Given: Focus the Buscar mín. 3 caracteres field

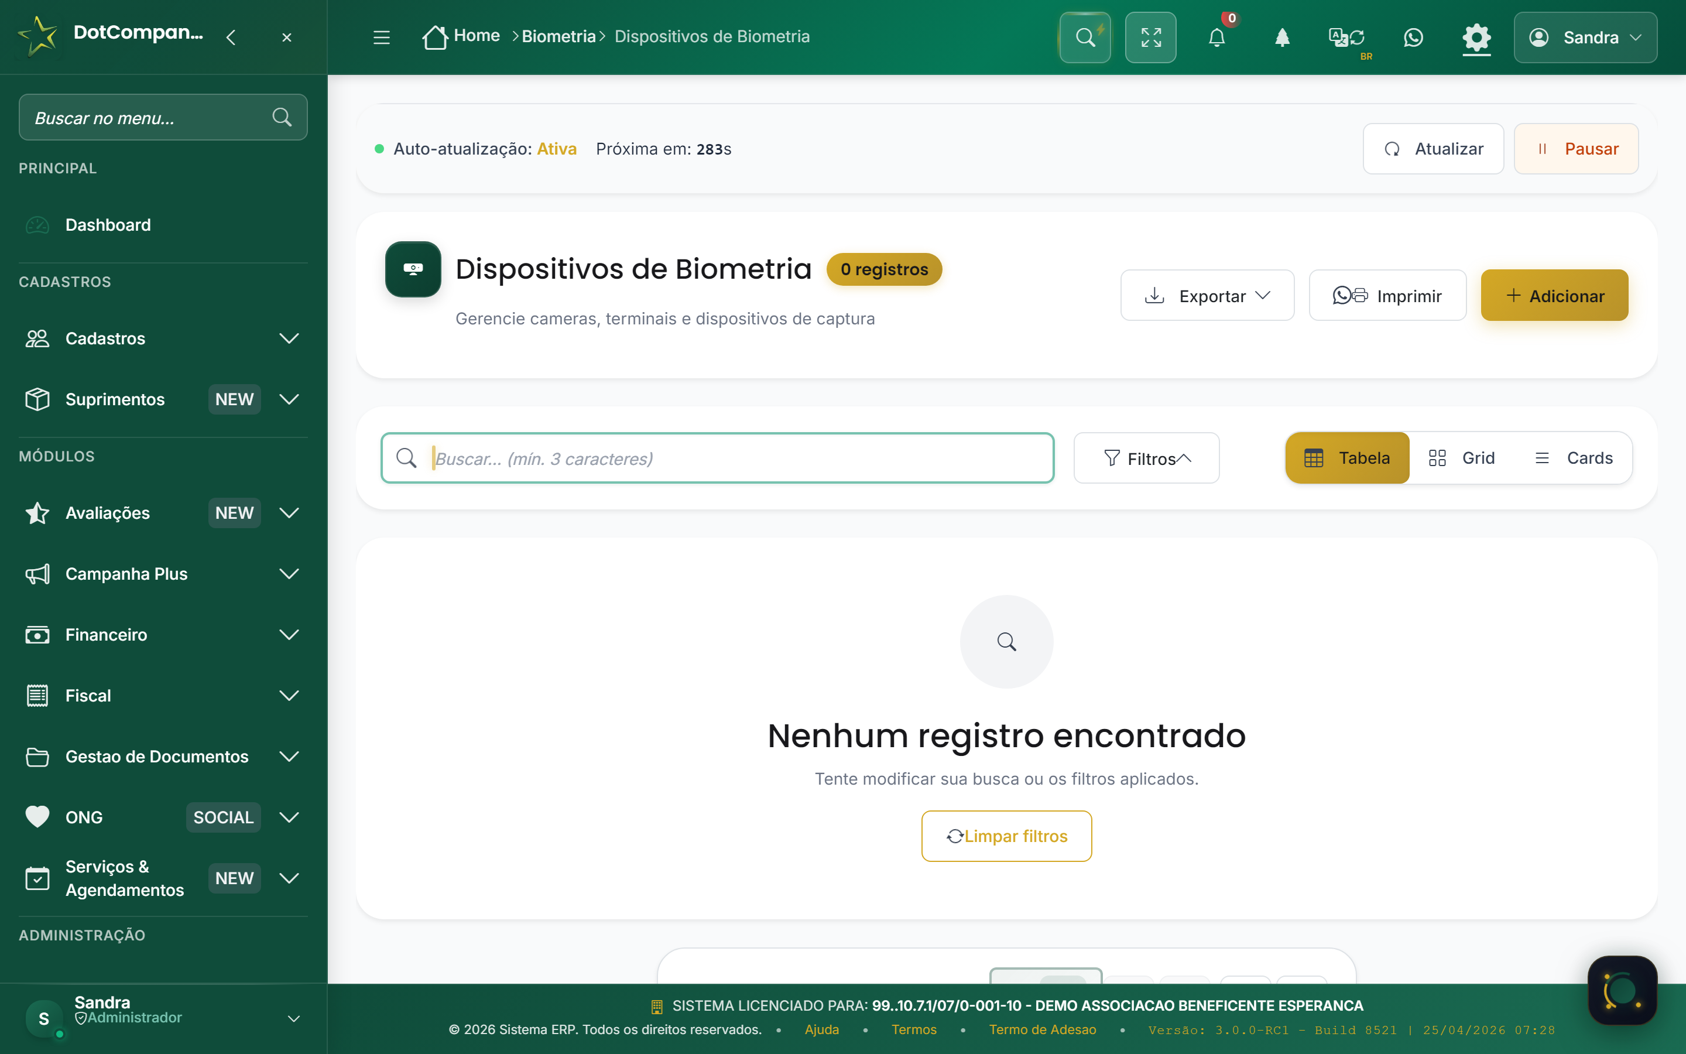Looking at the screenshot, I should 718,458.
